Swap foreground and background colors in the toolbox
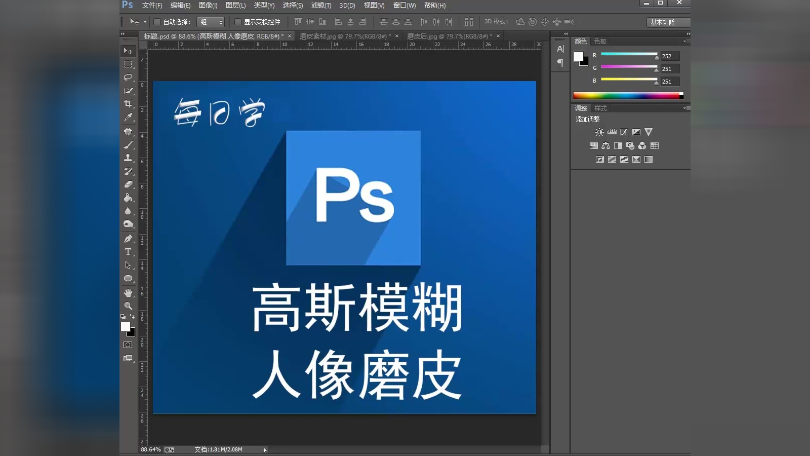810x456 pixels. tap(132, 316)
